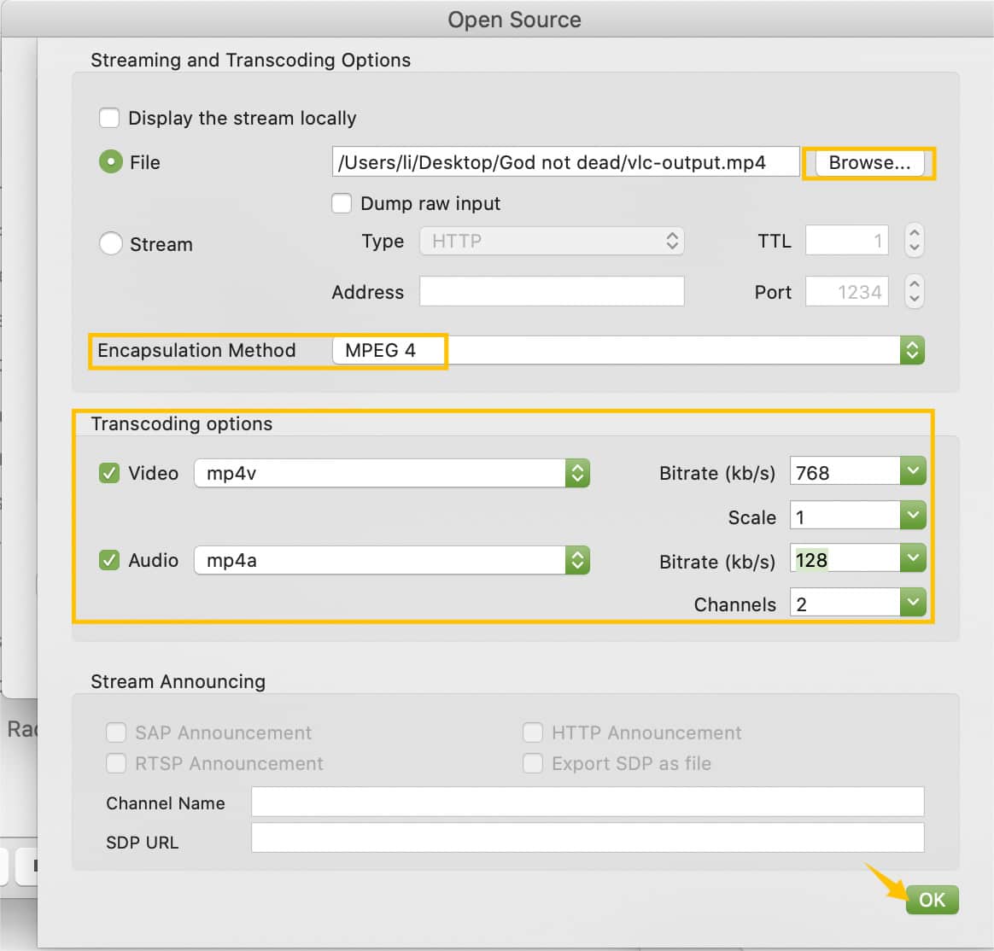
Task: Select the File radio button
Action: 111,161
